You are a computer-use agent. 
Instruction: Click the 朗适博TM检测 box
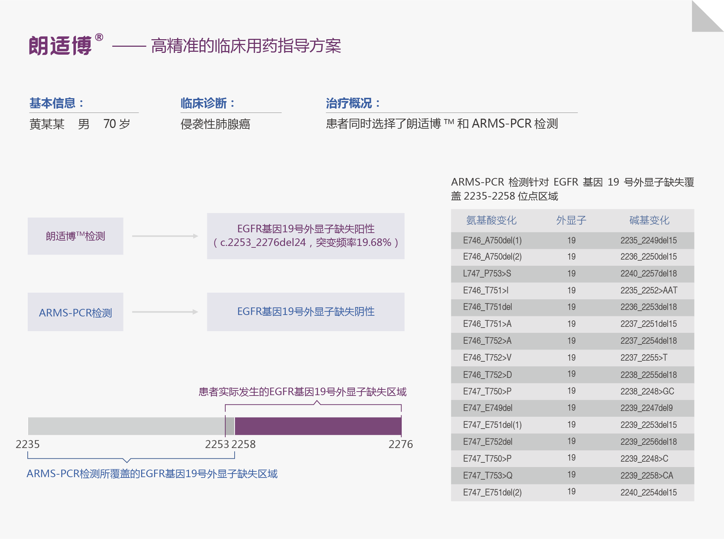pos(76,236)
